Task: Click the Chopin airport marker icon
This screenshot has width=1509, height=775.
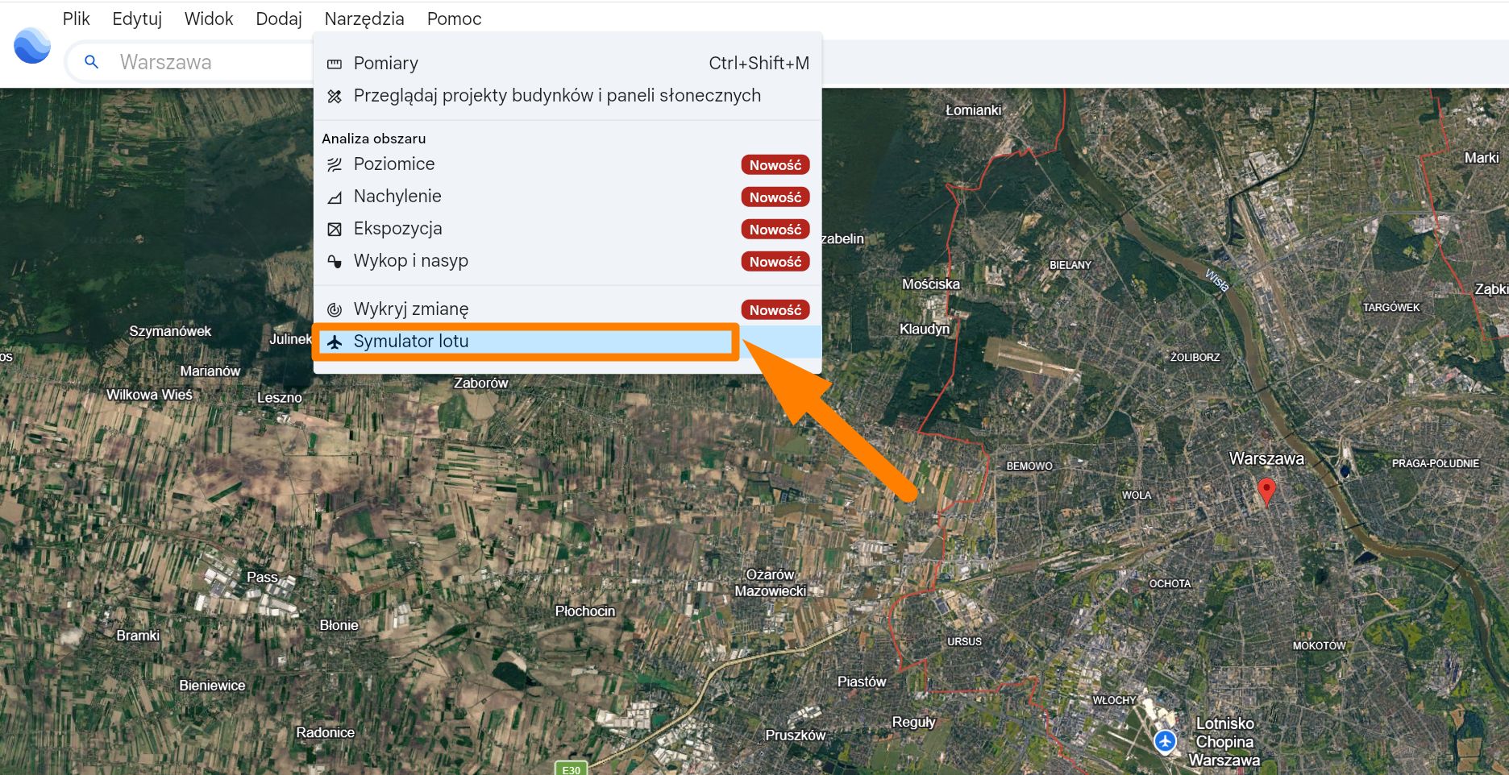Action: [1164, 740]
